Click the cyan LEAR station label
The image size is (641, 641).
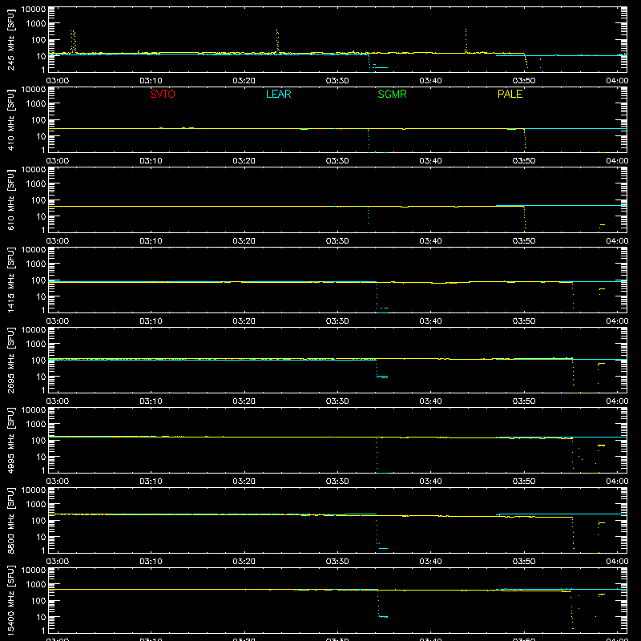click(x=278, y=94)
